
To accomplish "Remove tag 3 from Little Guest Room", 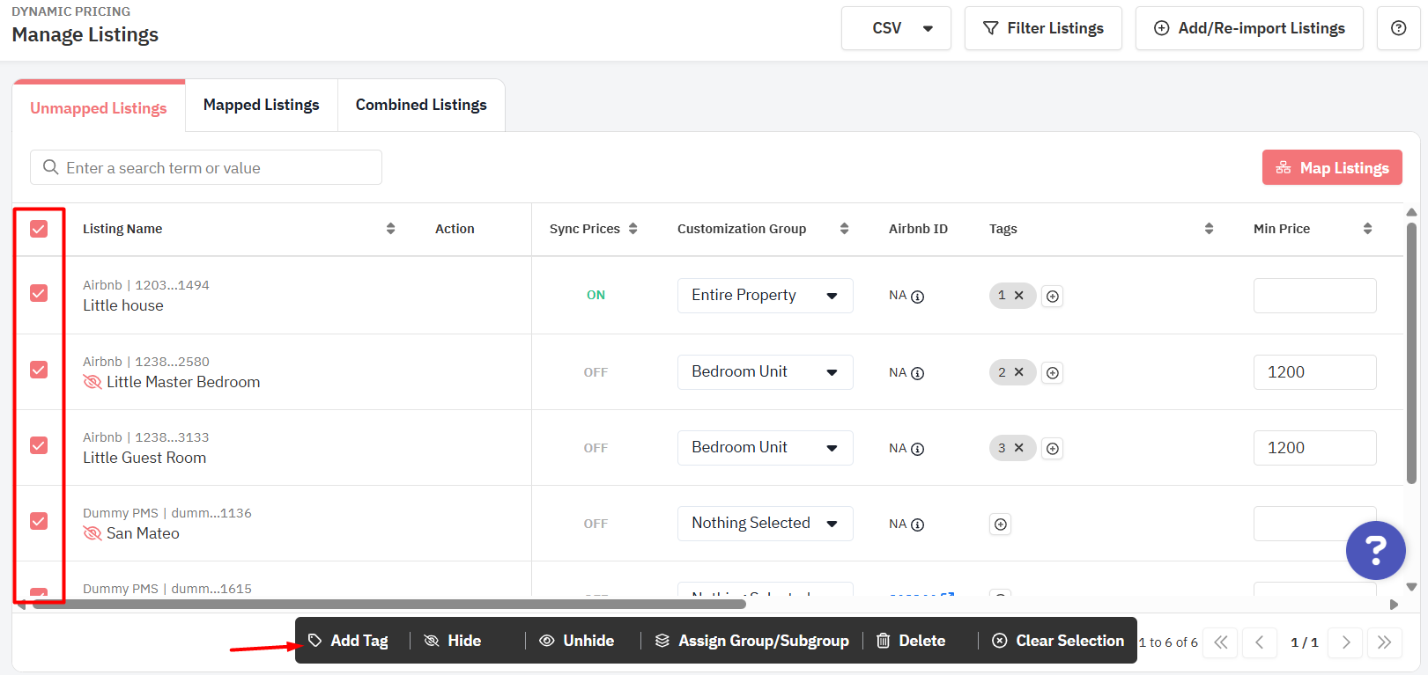I will click(1019, 448).
